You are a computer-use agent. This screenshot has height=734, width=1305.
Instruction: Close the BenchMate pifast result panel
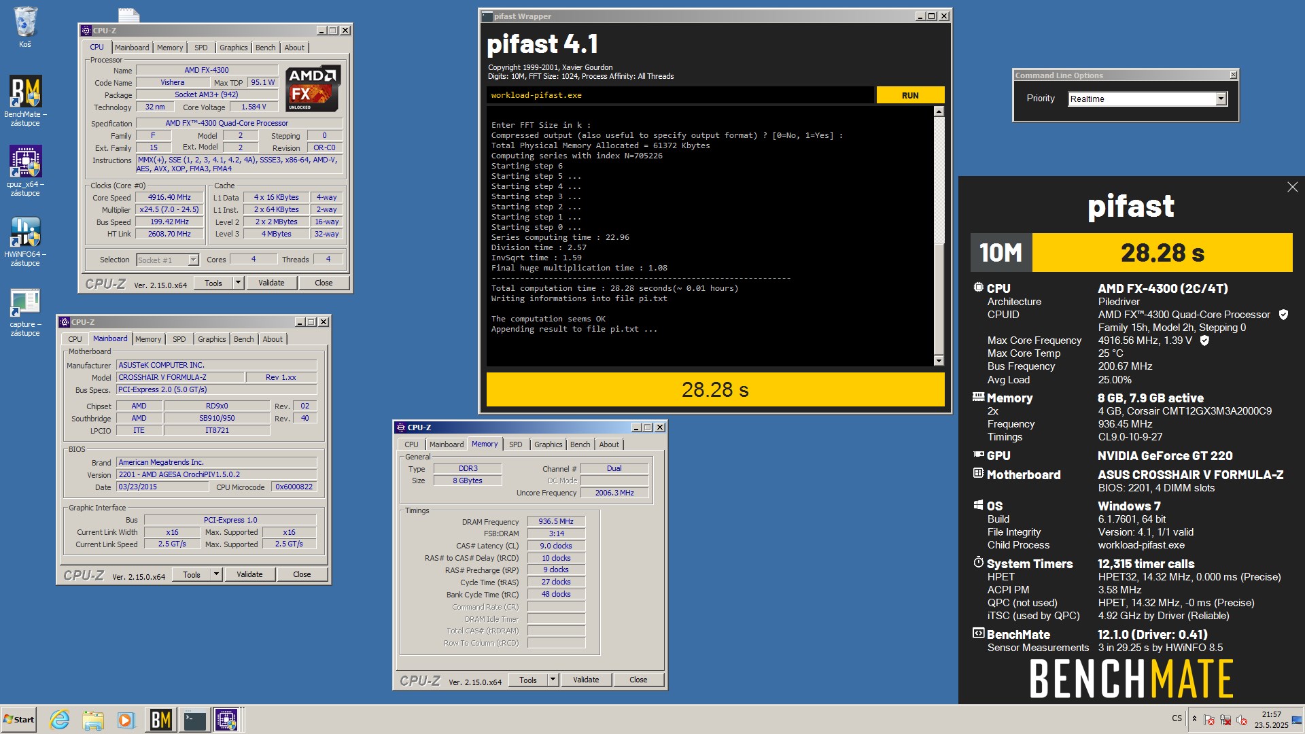[x=1292, y=187]
